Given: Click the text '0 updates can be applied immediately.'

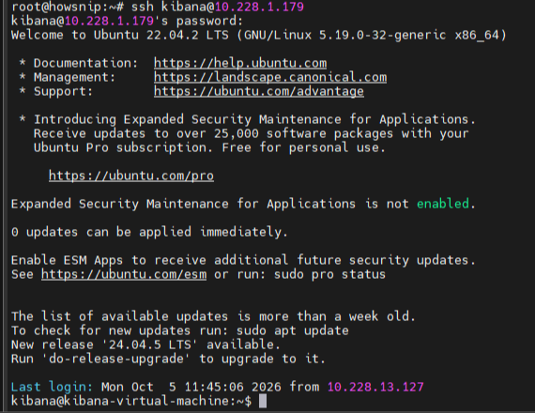Looking at the screenshot, I should [x=149, y=232].
